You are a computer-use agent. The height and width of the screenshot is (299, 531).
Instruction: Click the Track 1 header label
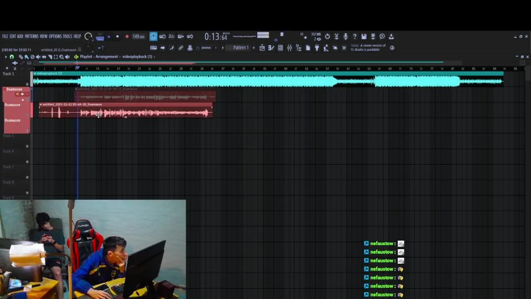[x=8, y=74]
